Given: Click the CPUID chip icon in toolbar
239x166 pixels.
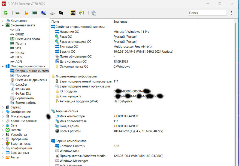Looking at the screenshot, I should tap(17, 13).
